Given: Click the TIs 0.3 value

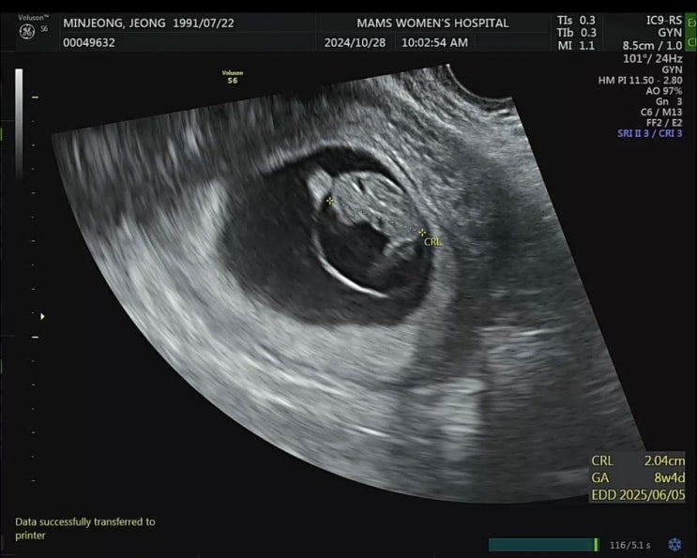Looking at the screenshot, I should coord(576,20).
